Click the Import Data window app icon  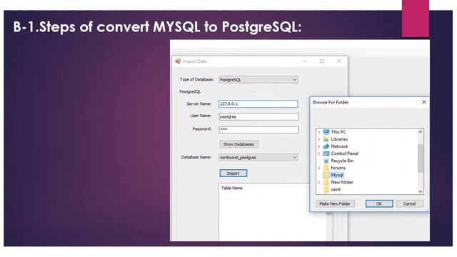(178, 61)
